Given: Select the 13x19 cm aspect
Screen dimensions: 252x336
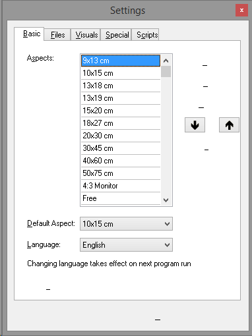Looking at the screenshot, I should coord(121,98).
